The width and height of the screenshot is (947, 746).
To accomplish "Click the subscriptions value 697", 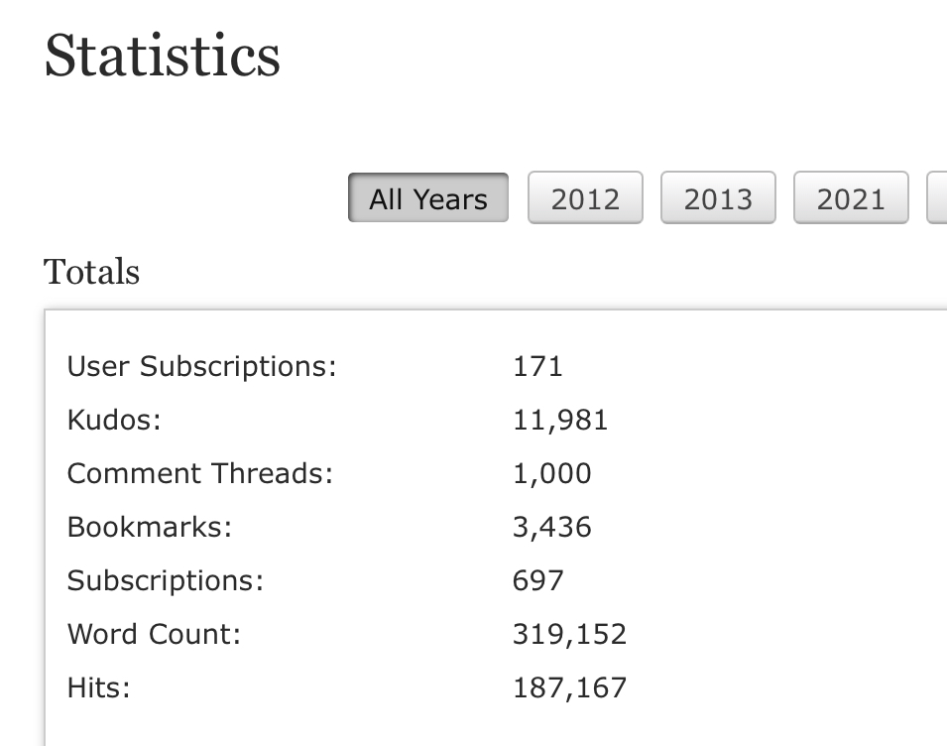I will (538, 580).
